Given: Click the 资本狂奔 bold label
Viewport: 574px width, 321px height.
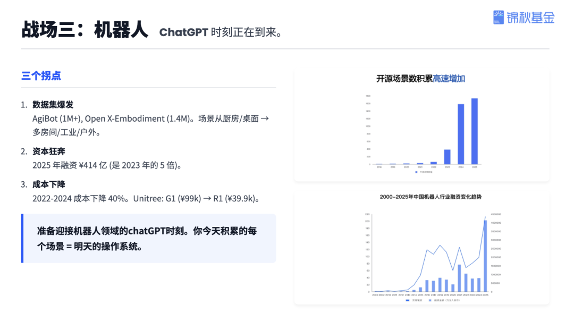Looking at the screenshot, I should (x=48, y=151).
